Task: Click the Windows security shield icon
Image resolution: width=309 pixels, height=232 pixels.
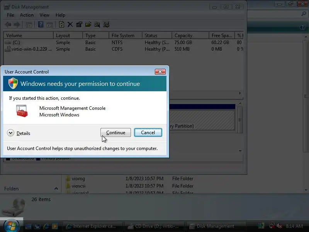Action: click(13, 83)
